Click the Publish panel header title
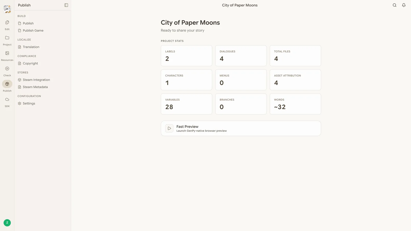This screenshot has height=231, width=411. (x=24, y=5)
